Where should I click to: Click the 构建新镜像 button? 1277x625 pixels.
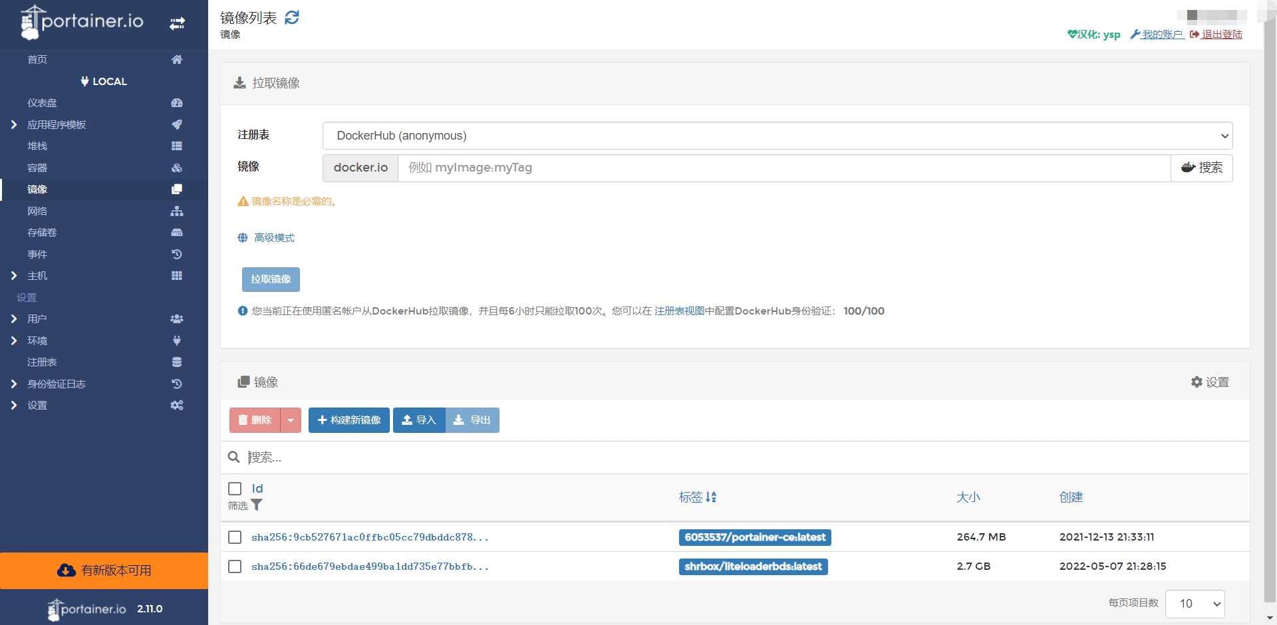(x=349, y=420)
